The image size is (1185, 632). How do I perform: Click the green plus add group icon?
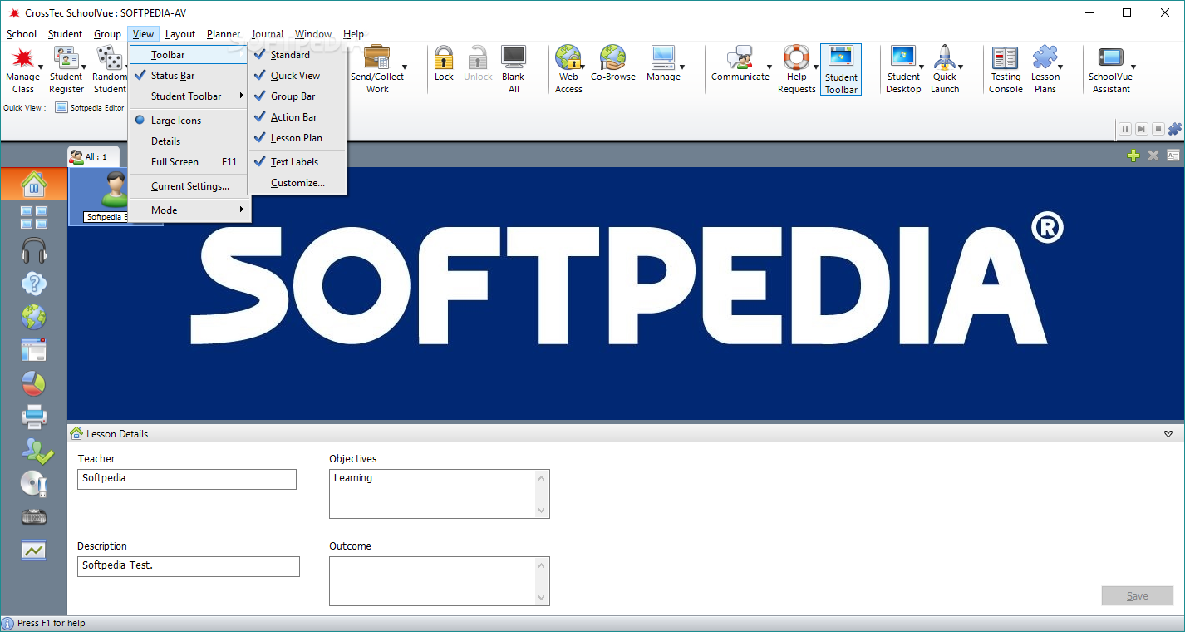click(x=1133, y=156)
